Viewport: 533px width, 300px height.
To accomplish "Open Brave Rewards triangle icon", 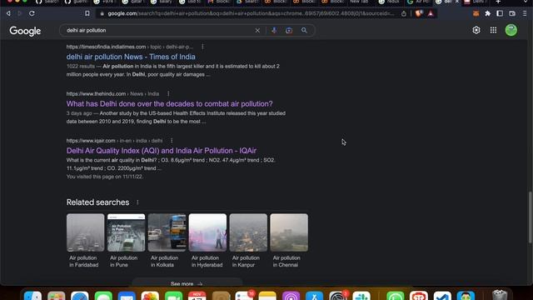I will pos(431,13).
